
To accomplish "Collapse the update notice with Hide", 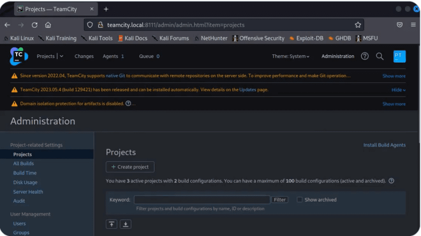I will point(398,90).
